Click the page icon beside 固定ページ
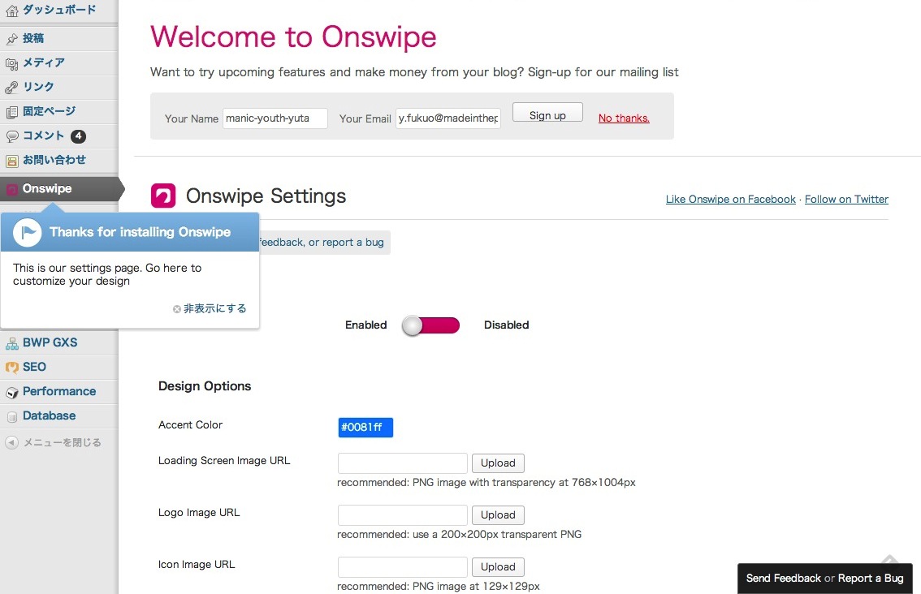This screenshot has width=921, height=594. [x=11, y=112]
